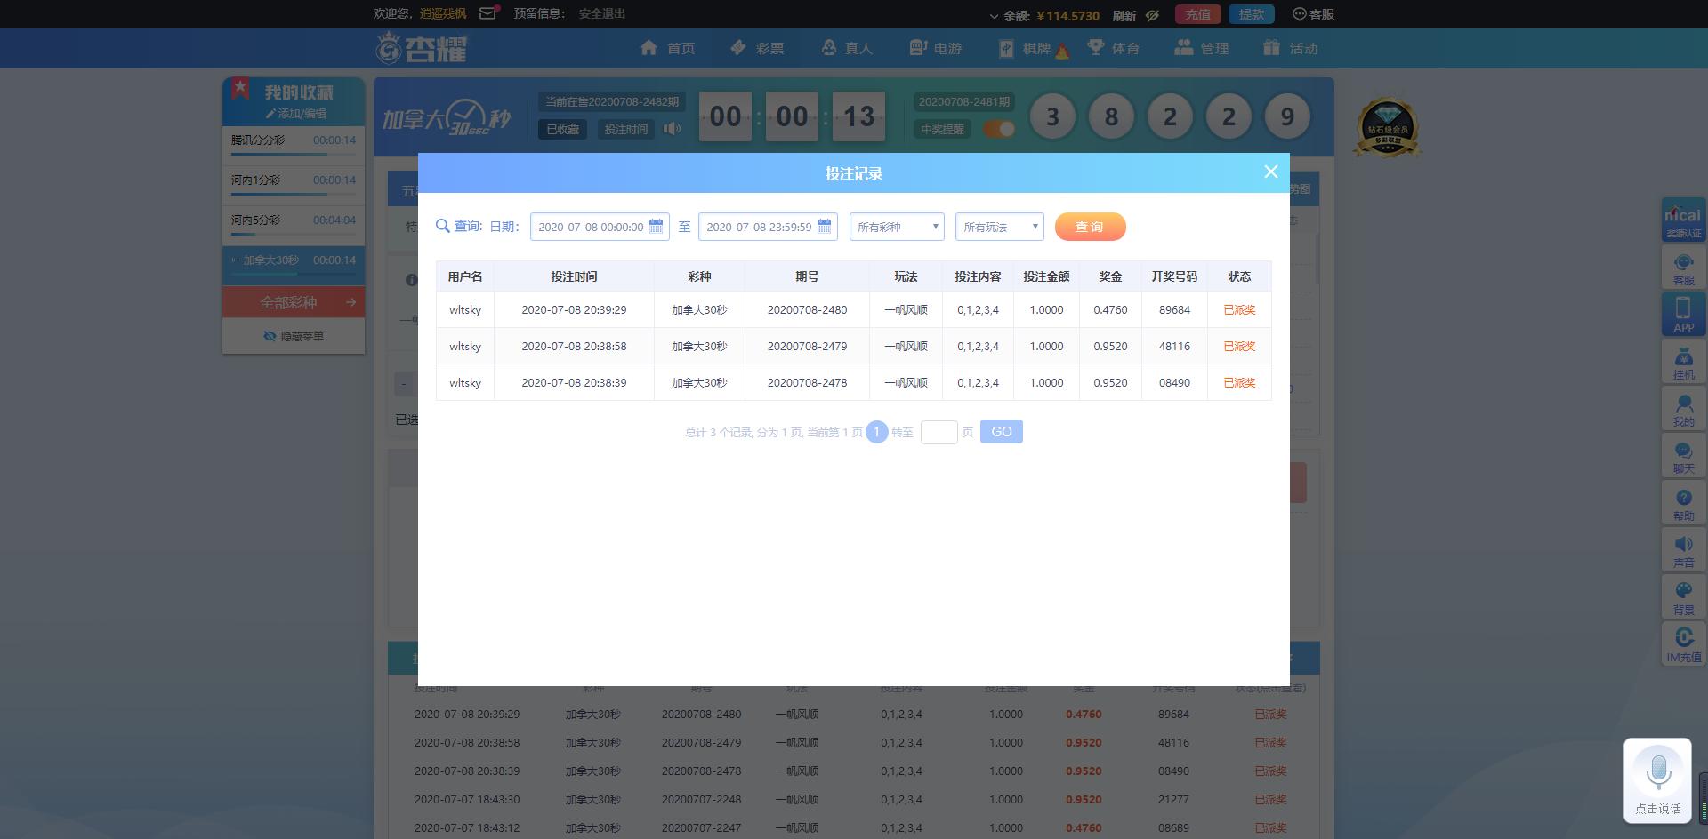
Task: Open the start date calendar icon
Action: tap(656, 227)
